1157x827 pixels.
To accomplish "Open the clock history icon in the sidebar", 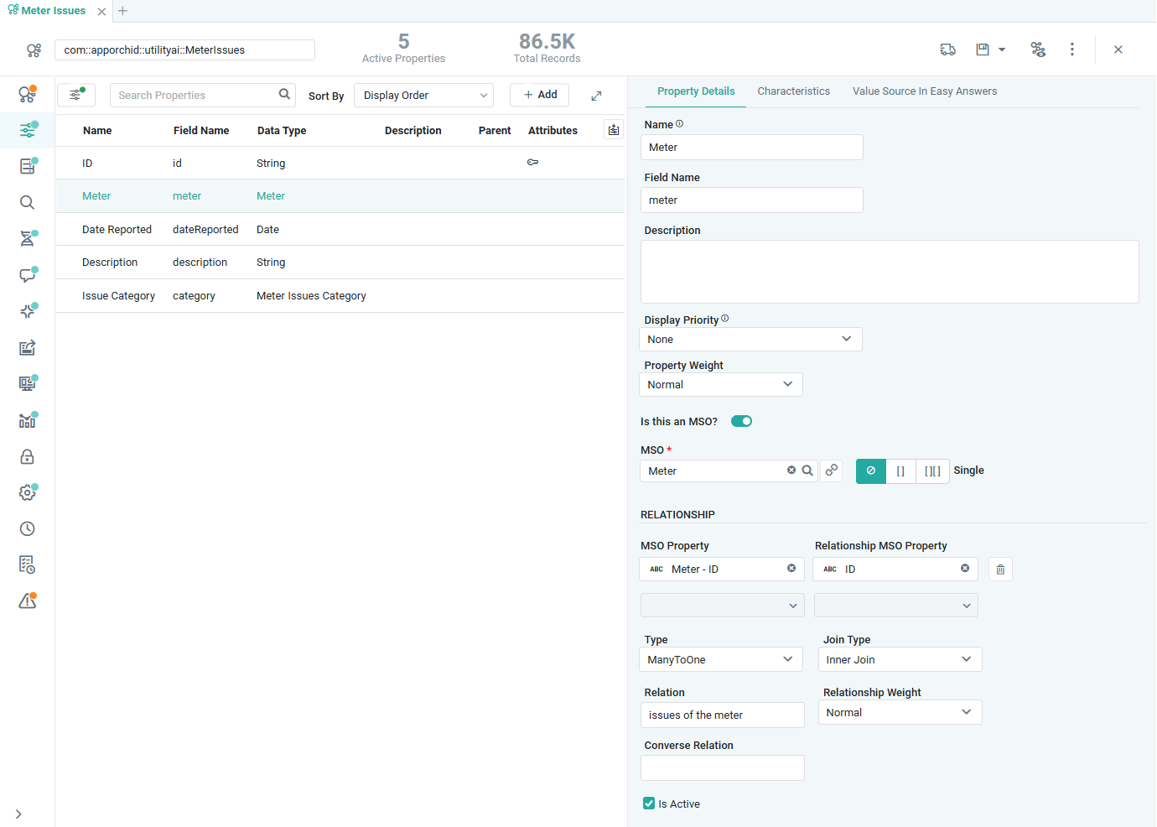I will click(28, 528).
